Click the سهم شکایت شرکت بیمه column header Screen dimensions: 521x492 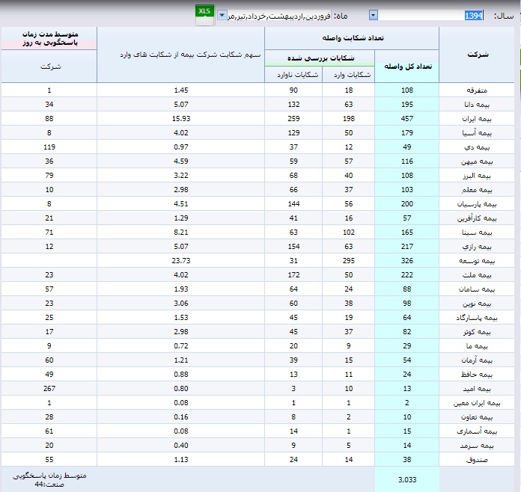(180, 55)
